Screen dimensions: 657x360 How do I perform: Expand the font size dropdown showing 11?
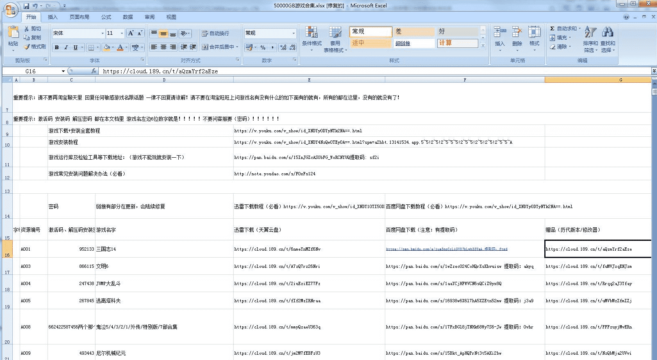[122, 33]
